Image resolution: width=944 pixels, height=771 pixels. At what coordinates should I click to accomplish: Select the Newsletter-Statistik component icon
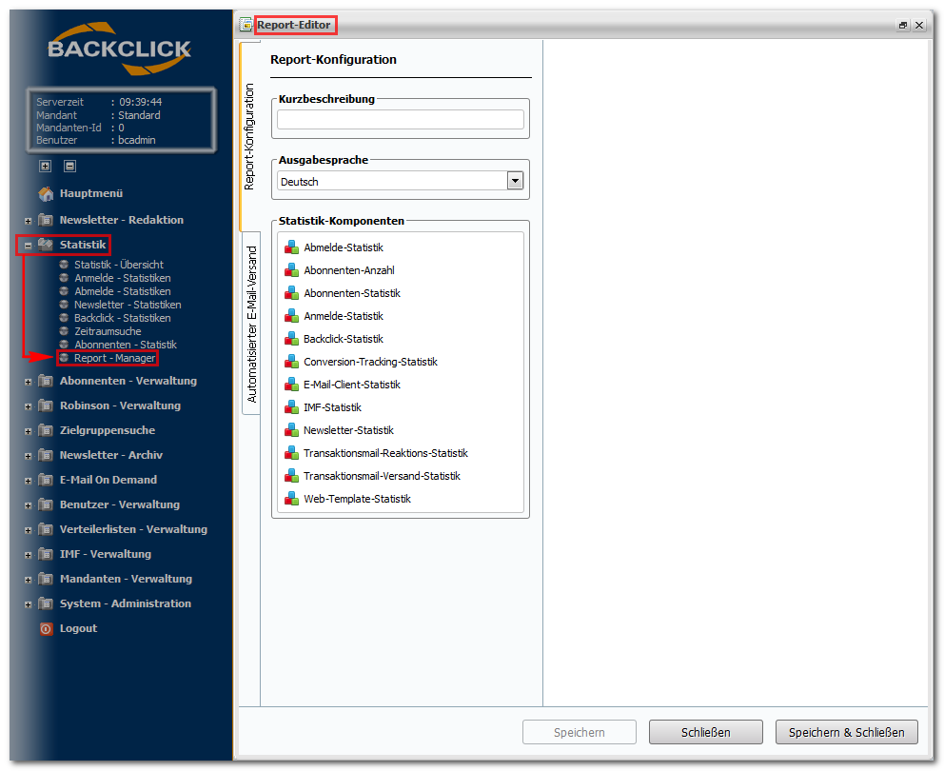tap(291, 430)
